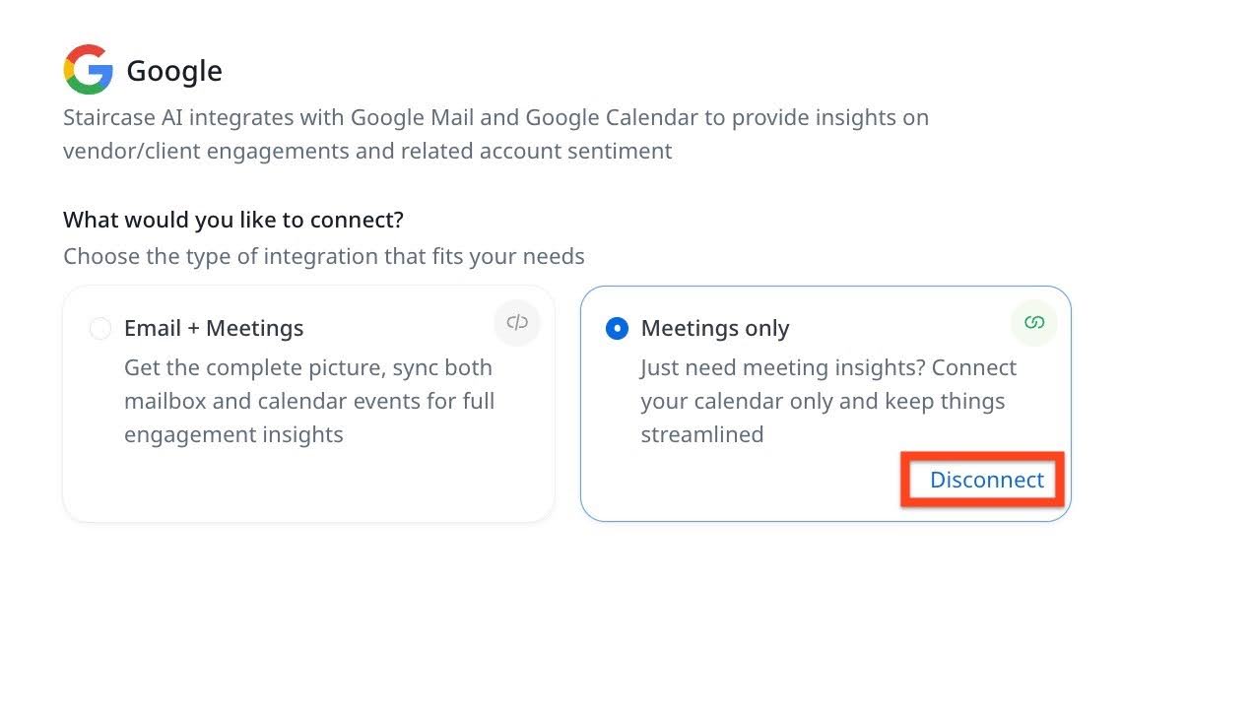1253x713 pixels.
Task: Select the Meetings only radio button
Action: [617, 328]
